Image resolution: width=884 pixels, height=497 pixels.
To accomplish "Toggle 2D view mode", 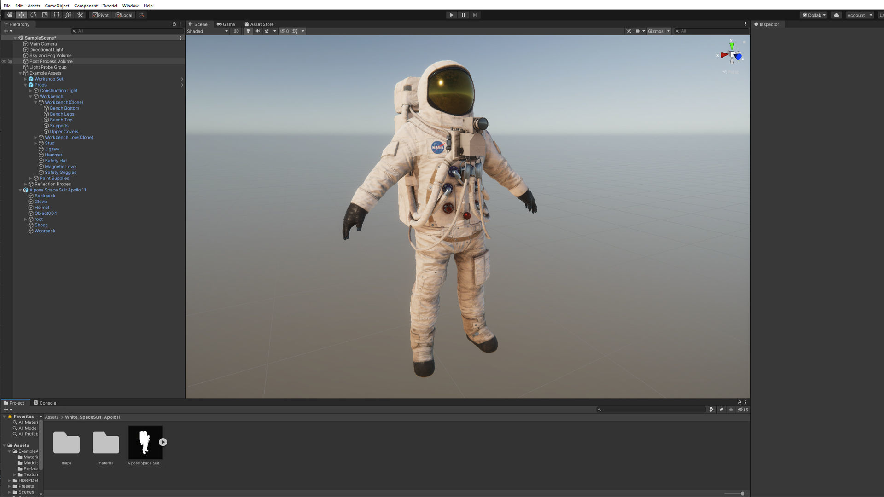I will [236, 31].
